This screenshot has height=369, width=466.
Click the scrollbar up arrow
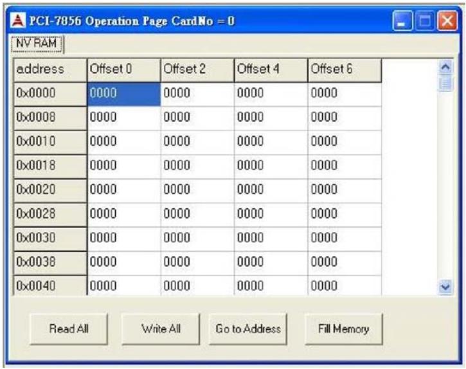pyautogui.click(x=445, y=67)
